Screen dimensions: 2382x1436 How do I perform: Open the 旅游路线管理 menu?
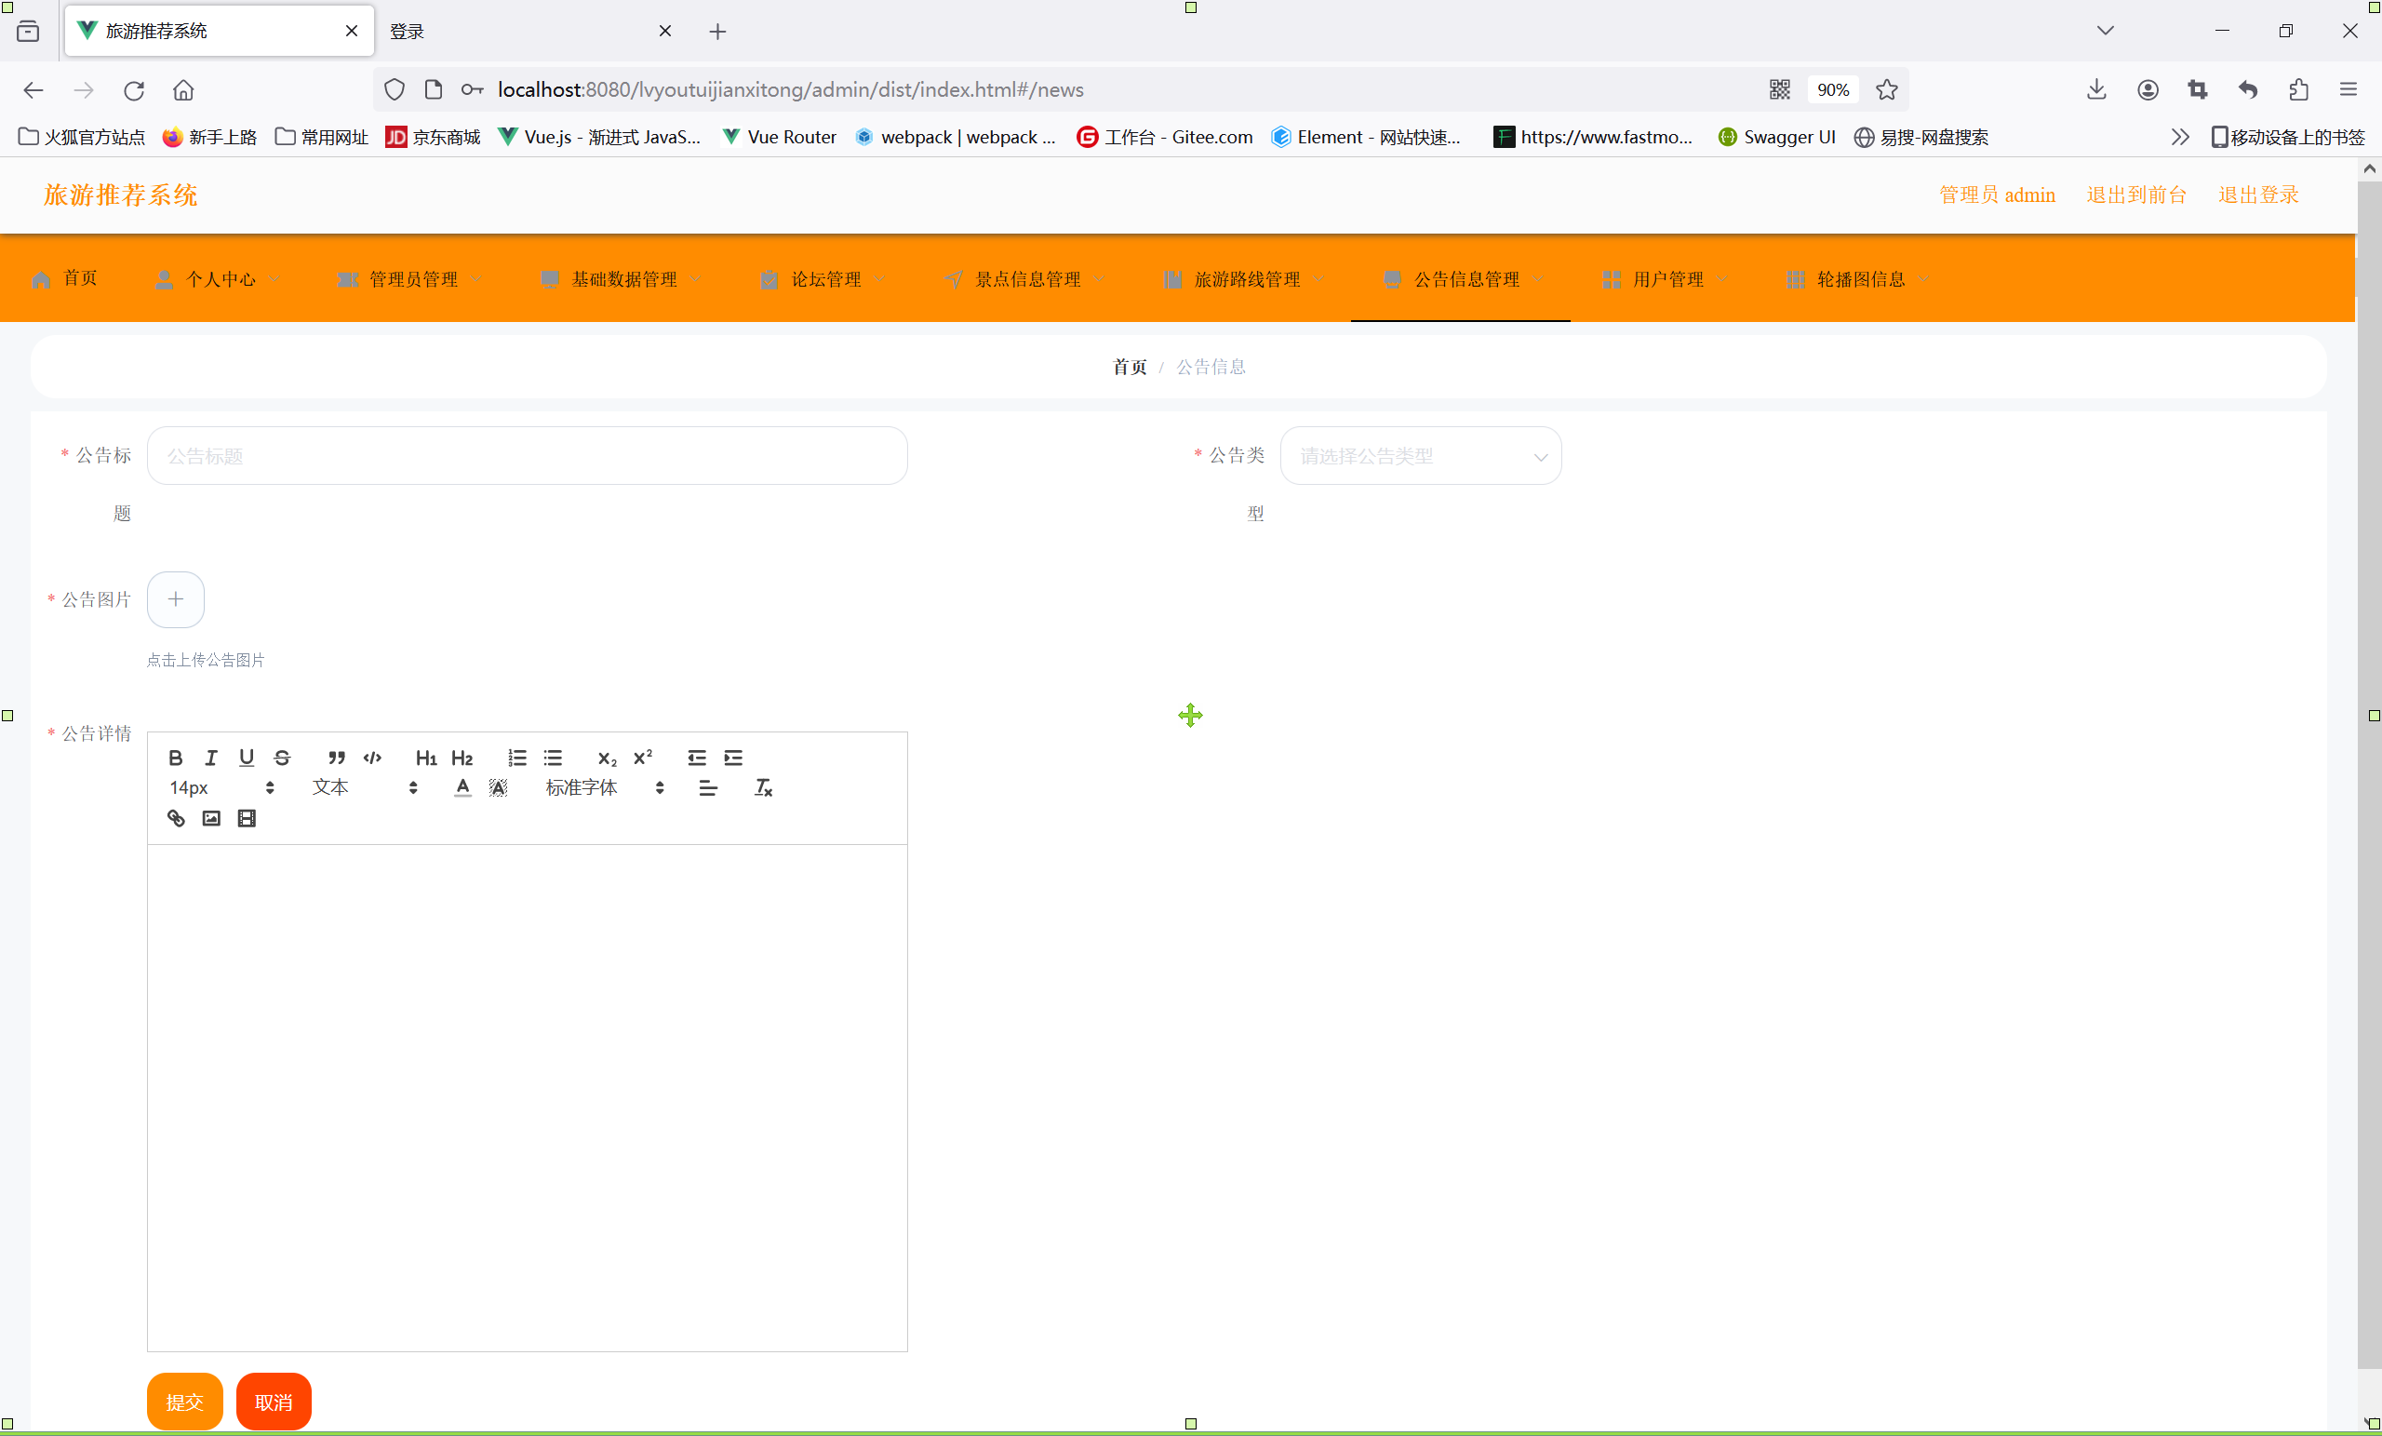1246,279
